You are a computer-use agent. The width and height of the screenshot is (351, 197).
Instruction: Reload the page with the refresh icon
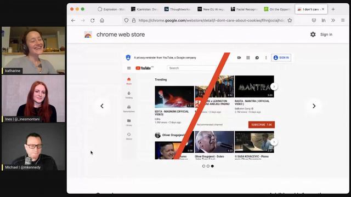pos(93,20)
